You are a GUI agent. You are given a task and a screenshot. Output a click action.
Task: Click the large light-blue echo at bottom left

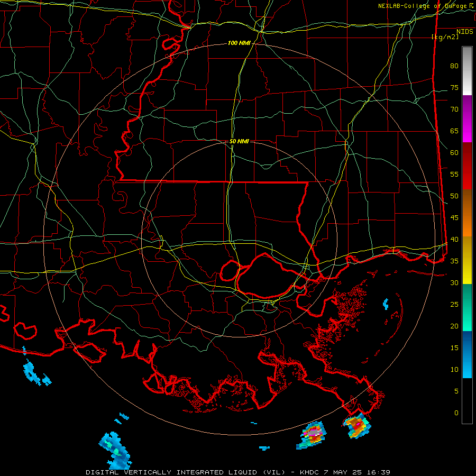115,451
